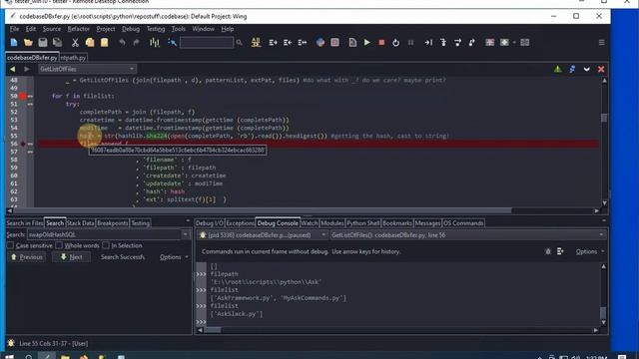639x359 pixels.
Task: Expand the editor header chevron menu
Action: click(x=586, y=69)
